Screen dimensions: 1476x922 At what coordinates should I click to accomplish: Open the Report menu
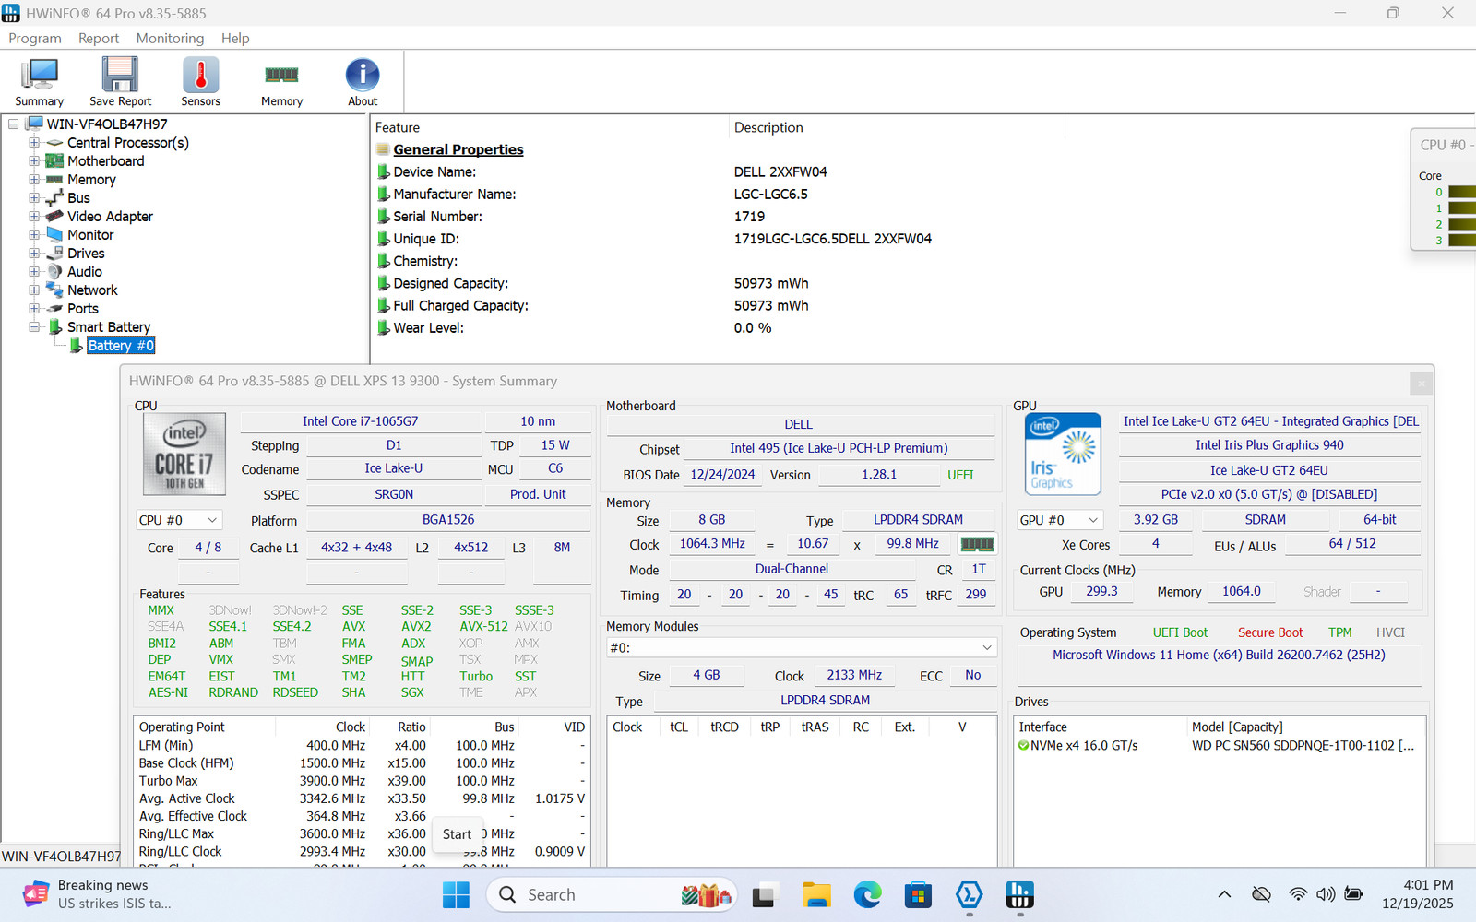tap(99, 38)
